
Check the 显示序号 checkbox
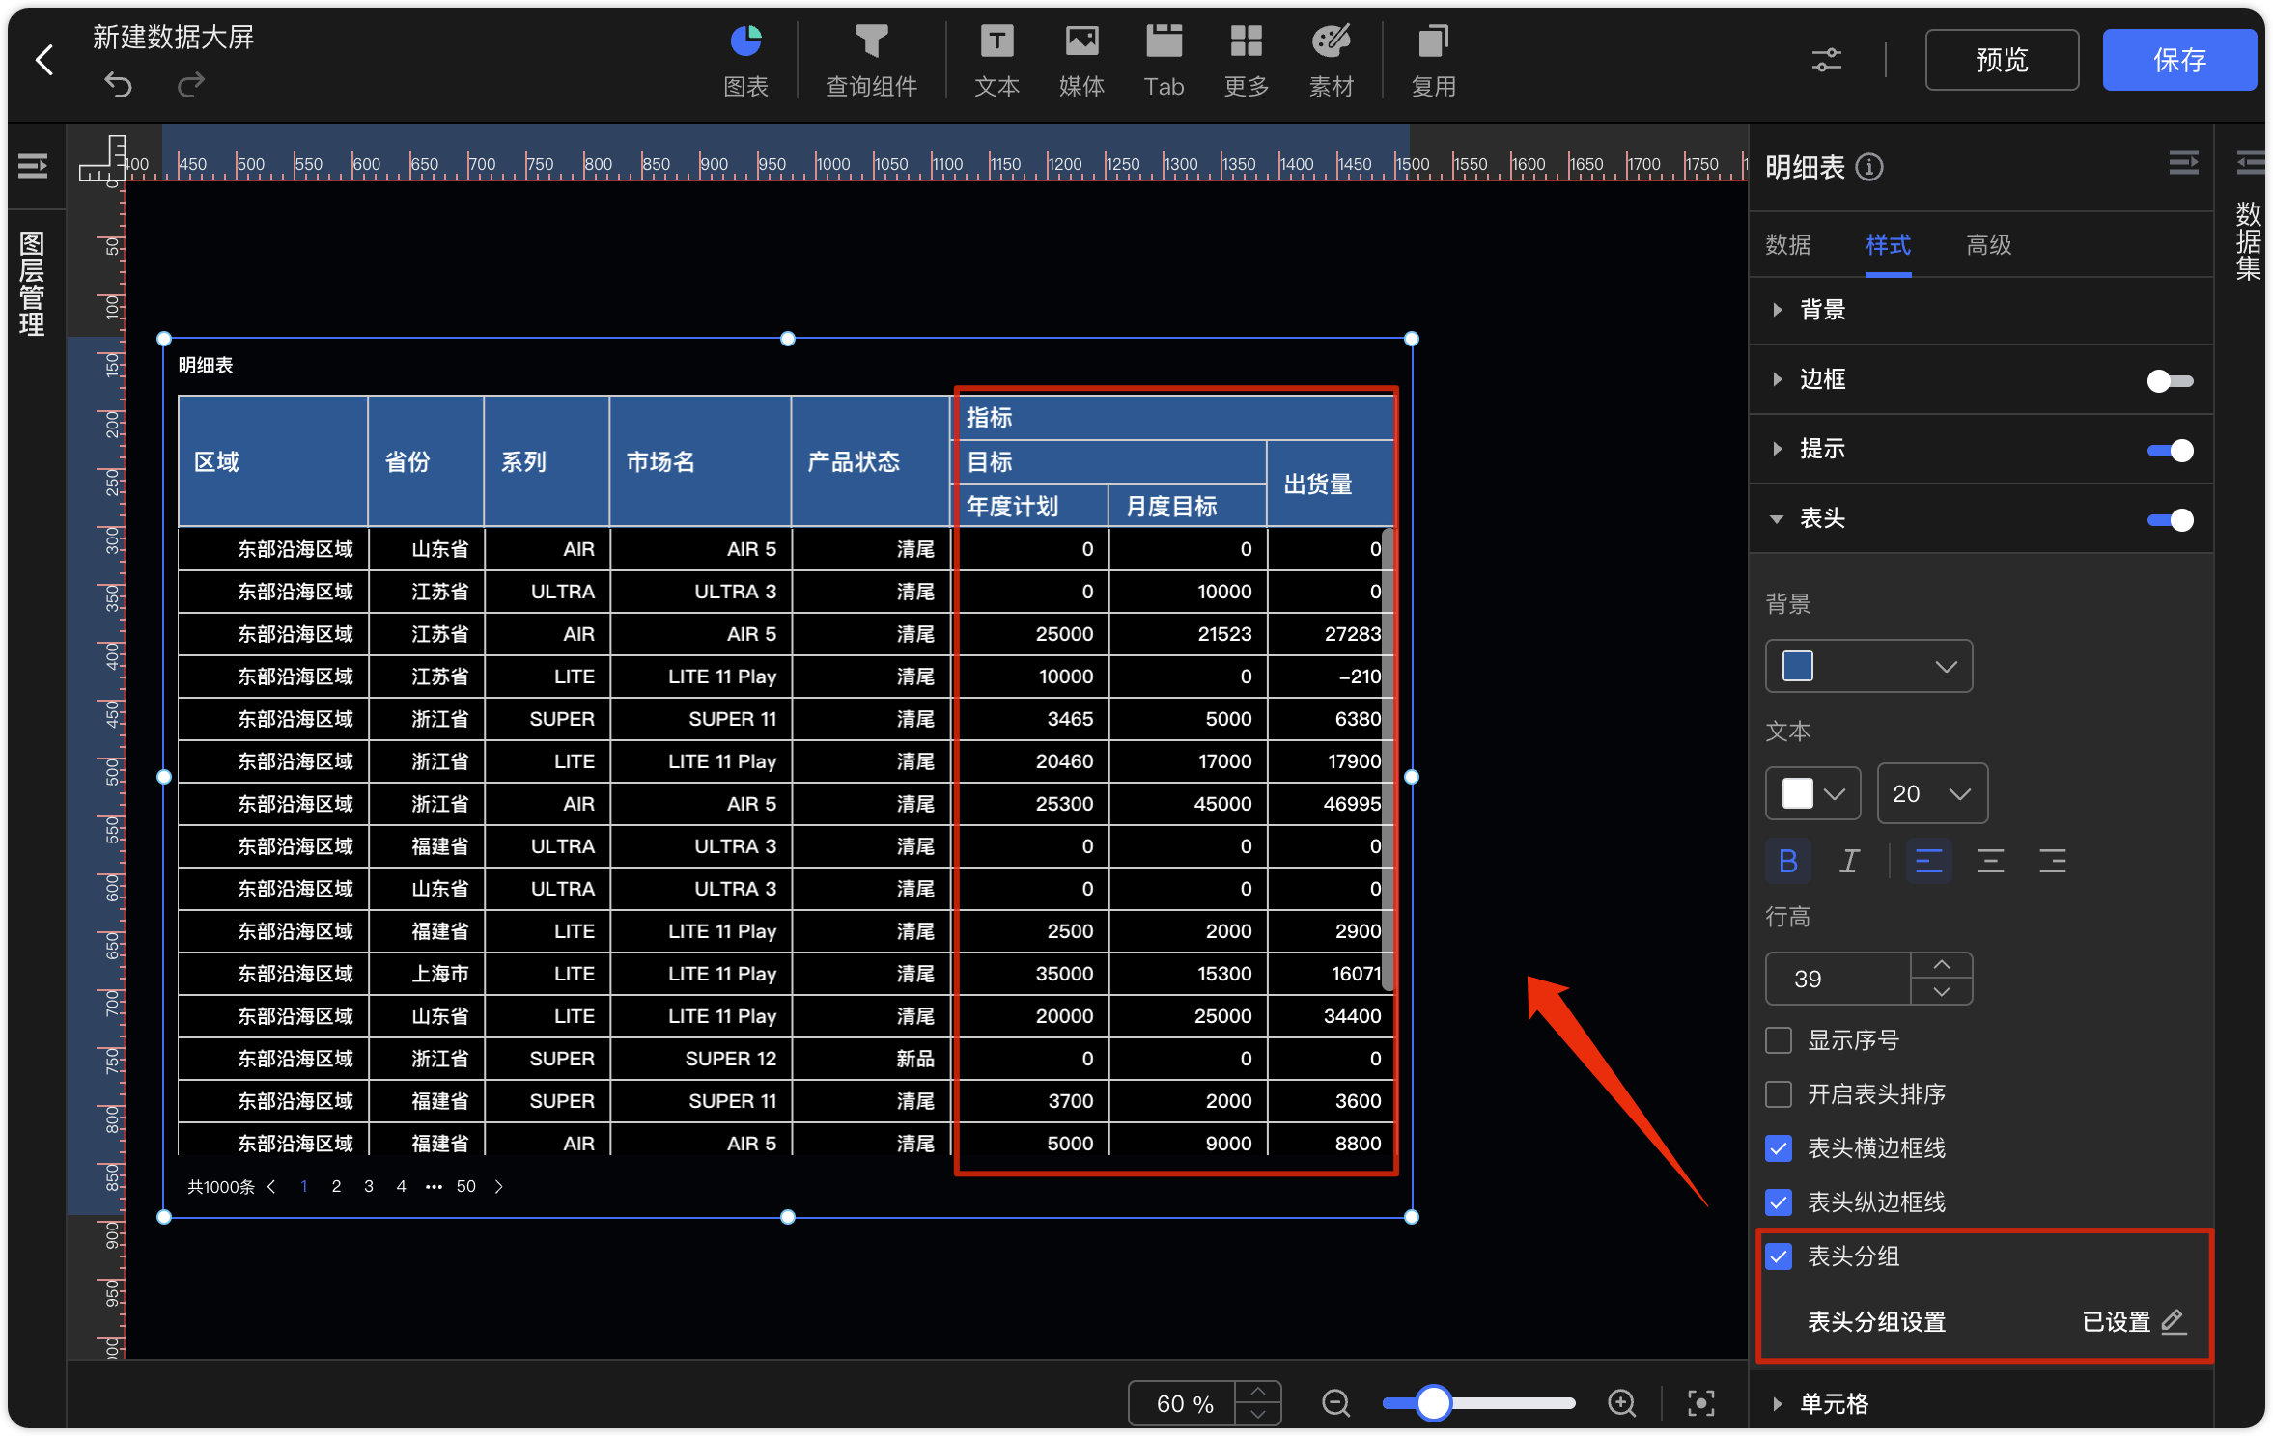1778,1040
